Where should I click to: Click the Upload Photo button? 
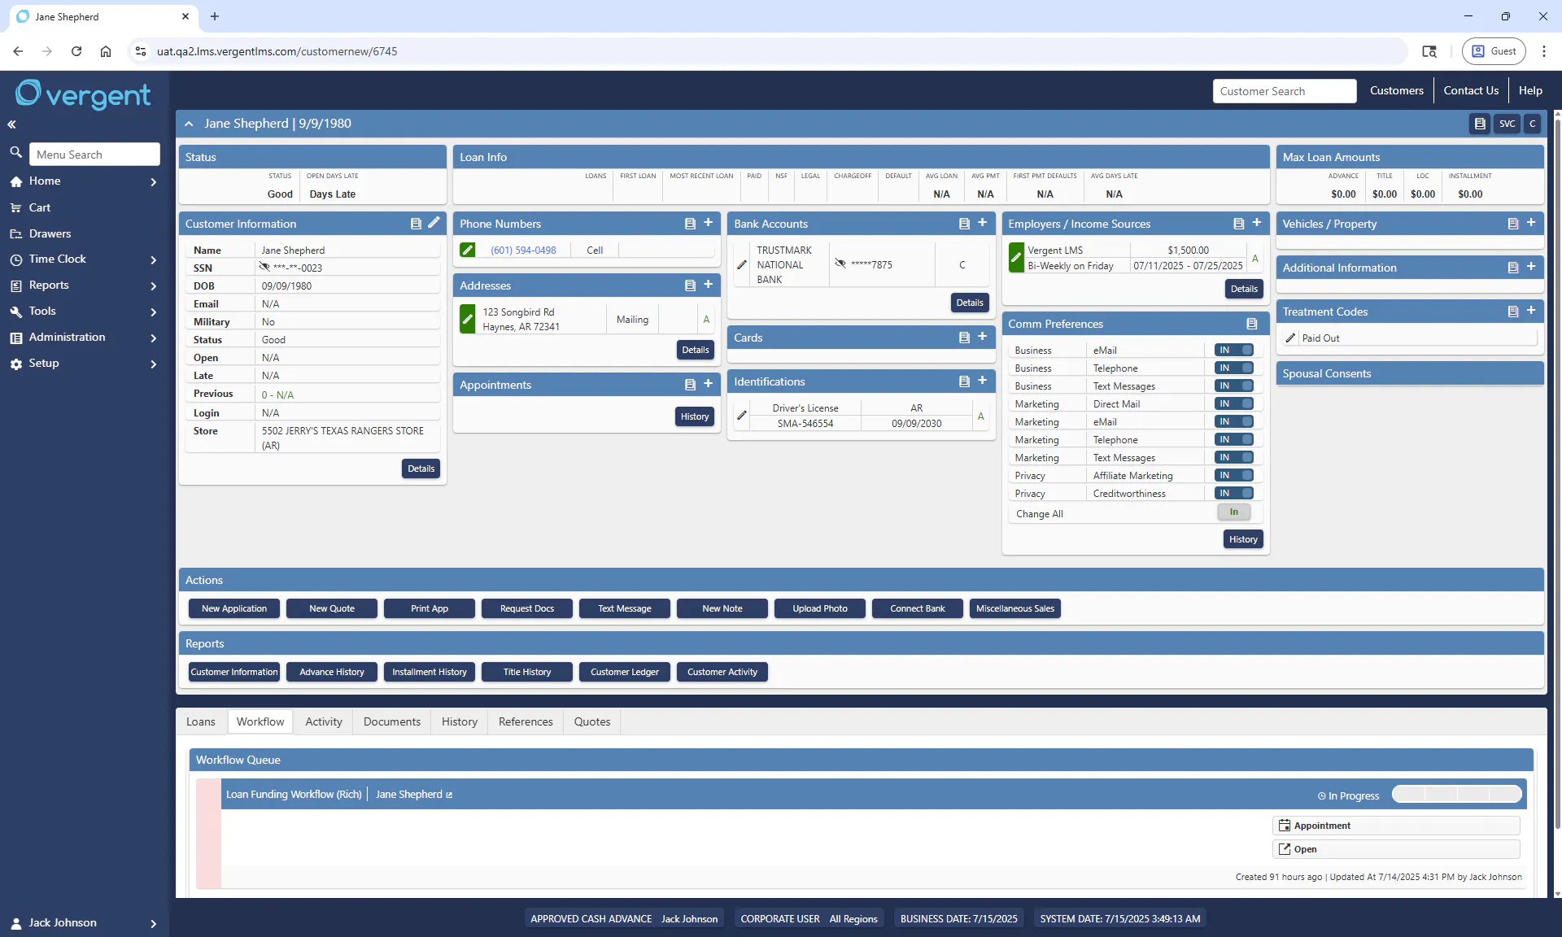pyautogui.click(x=820, y=608)
